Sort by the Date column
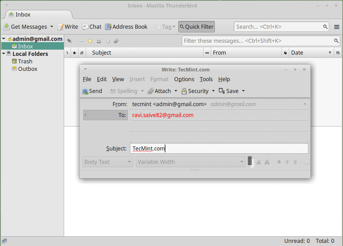This screenshot has height=246, width=343. 311,53
